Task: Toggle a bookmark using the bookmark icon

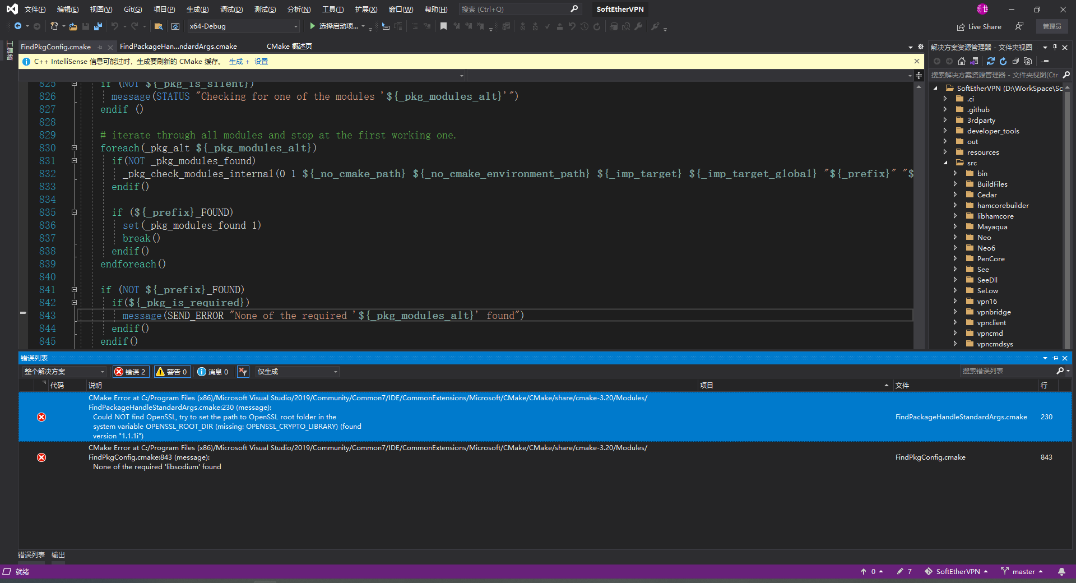Action: pos(444,26)
